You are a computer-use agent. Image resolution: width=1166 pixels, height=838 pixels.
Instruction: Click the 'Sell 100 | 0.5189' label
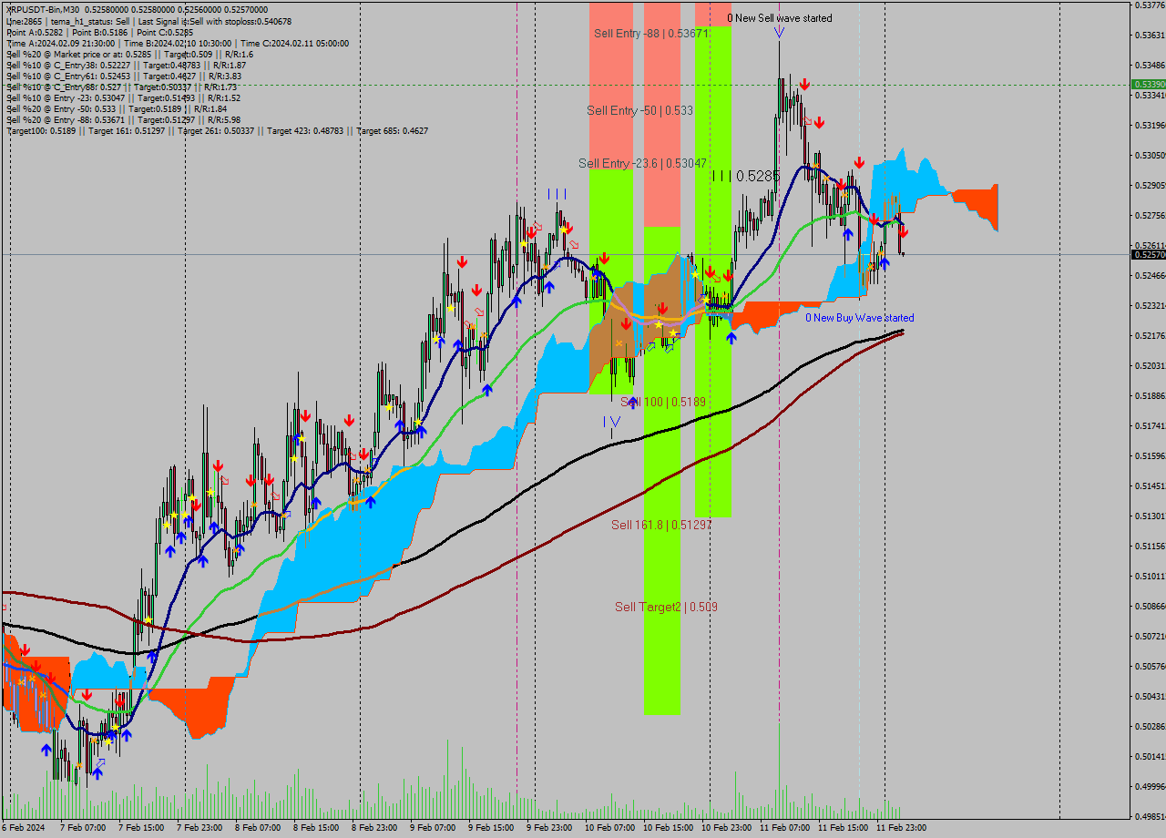coord(663,402)
